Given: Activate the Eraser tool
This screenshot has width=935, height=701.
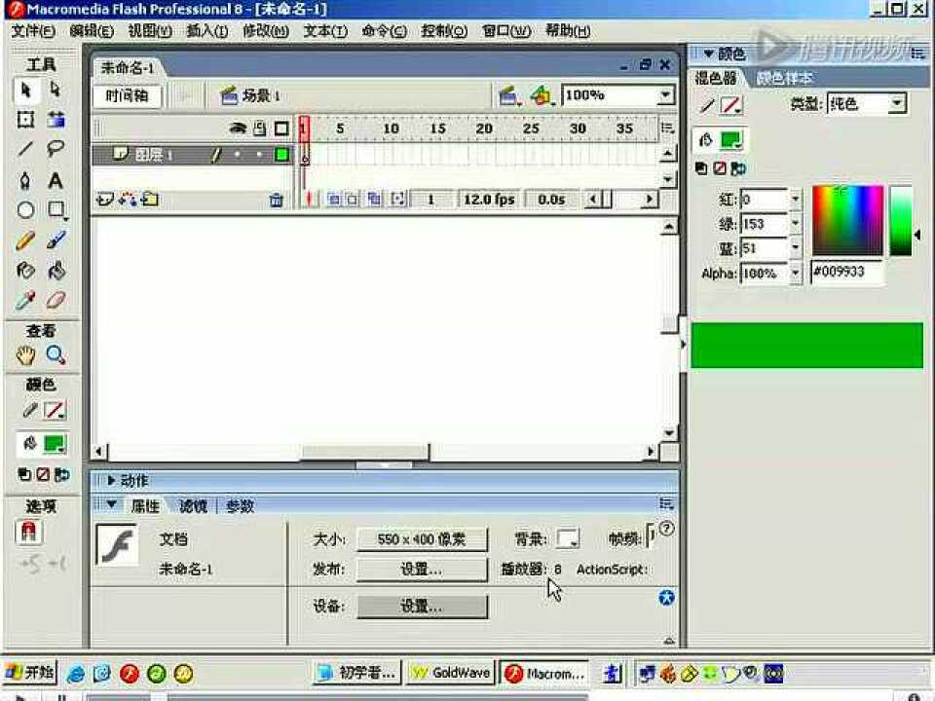Looking at the screenshot, I should [x=56, y=301].
